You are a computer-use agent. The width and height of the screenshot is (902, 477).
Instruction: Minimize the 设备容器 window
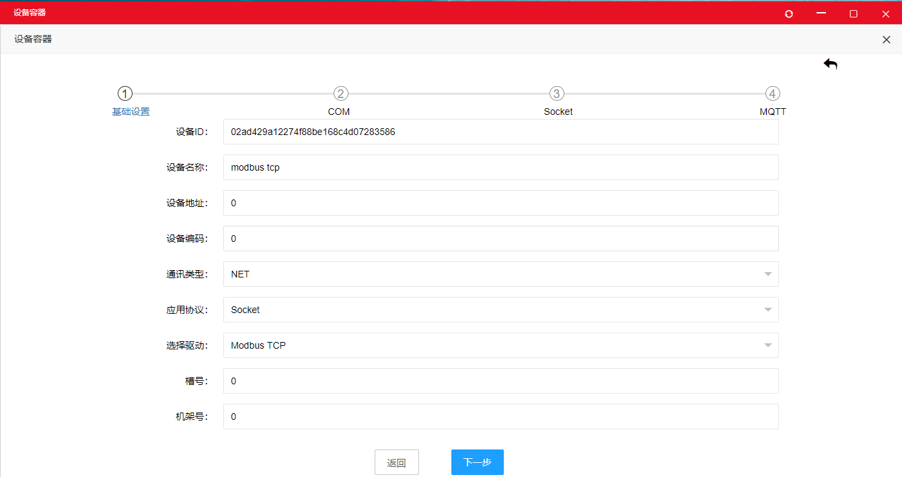[821, 13]
